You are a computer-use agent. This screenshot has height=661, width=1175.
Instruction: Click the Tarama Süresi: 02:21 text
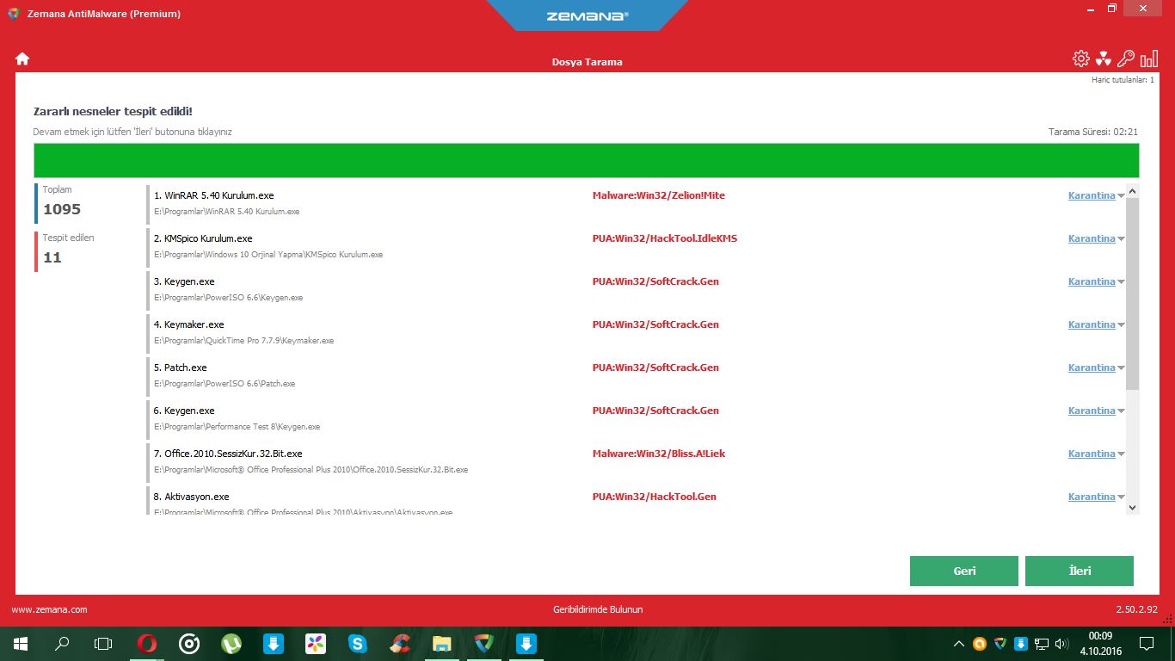(1093, 132)
